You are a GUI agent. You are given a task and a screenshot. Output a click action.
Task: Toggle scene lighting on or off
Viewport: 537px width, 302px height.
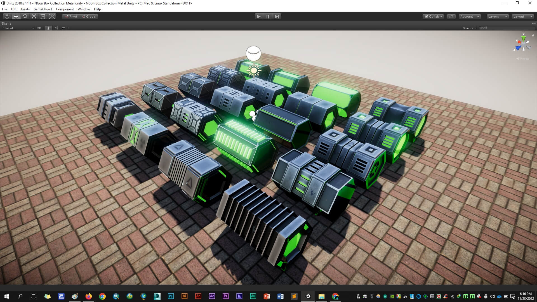click(x=48, y=28)
